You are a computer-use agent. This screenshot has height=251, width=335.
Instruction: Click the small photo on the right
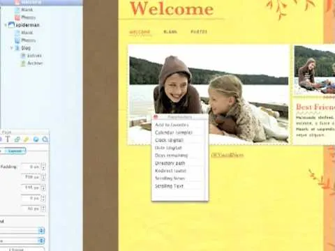pos(315,70)
